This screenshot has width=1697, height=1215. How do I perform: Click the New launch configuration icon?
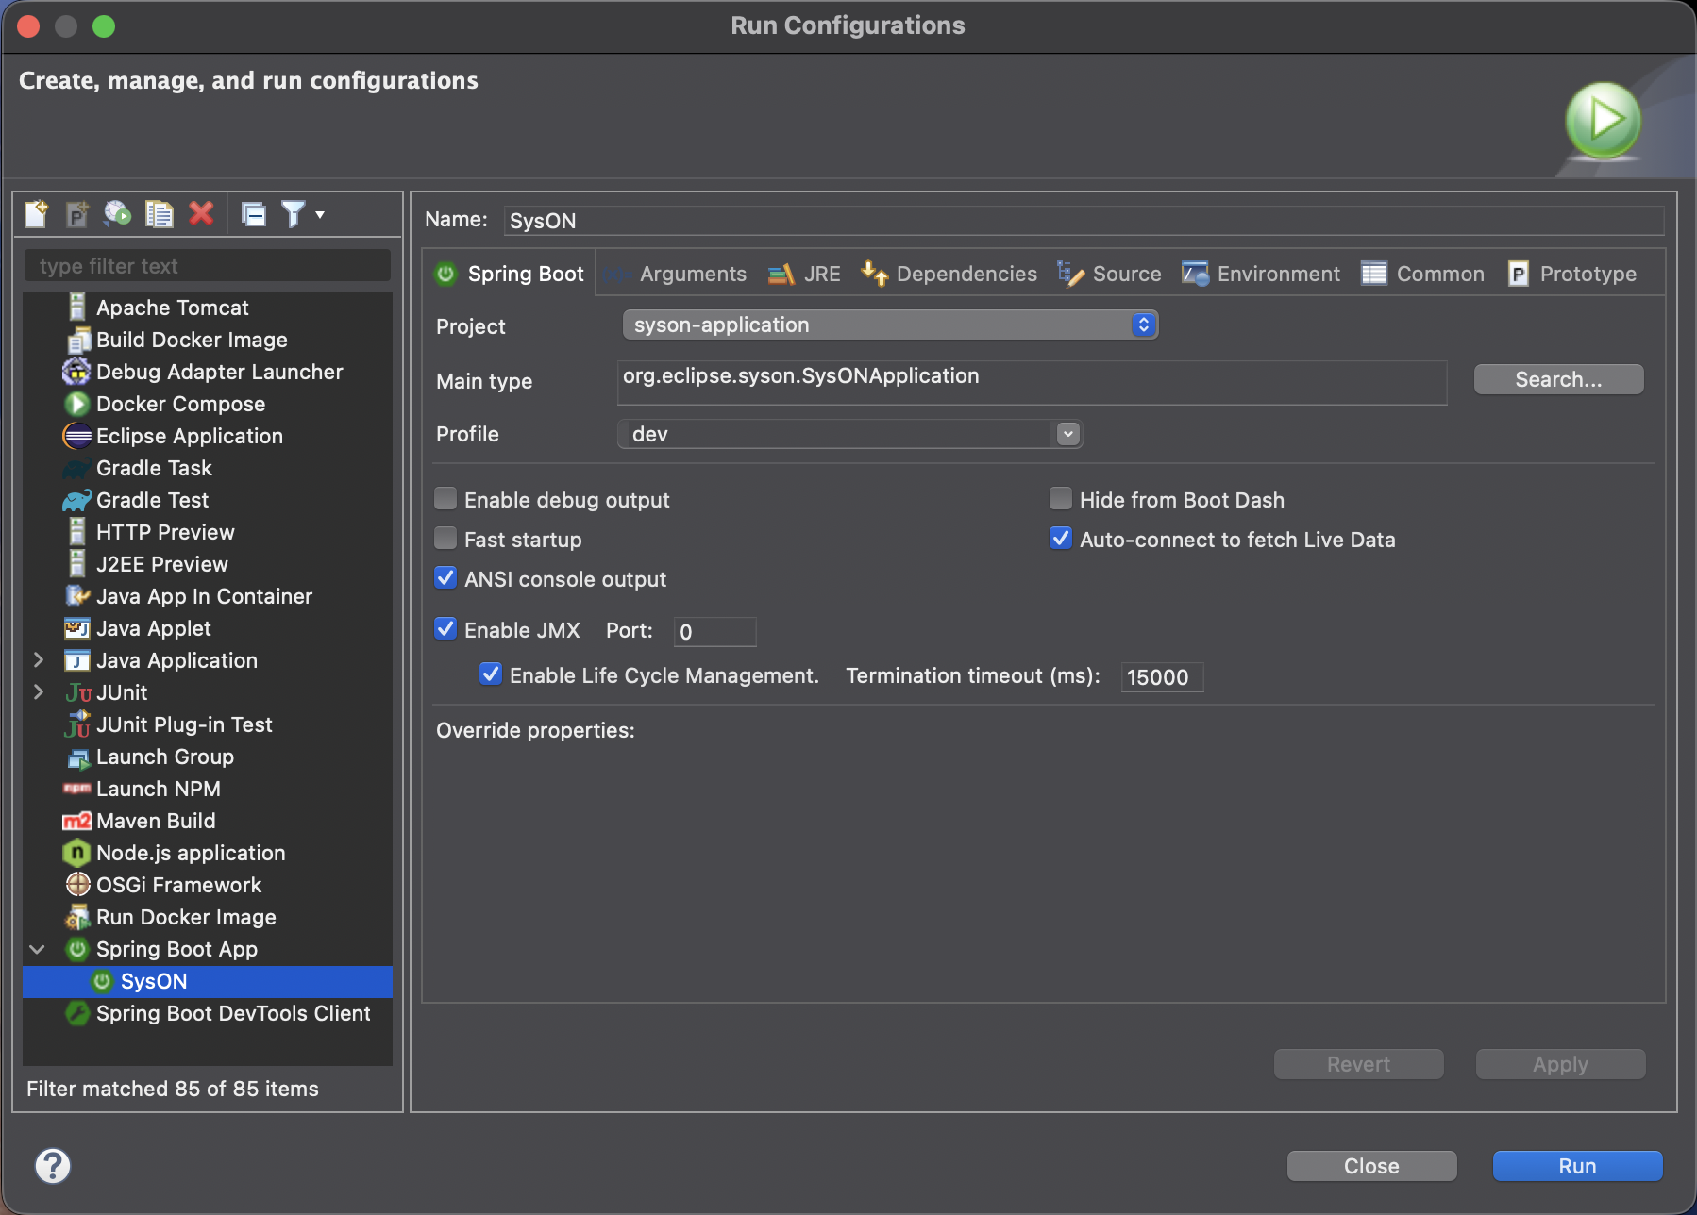click(36, 214)
